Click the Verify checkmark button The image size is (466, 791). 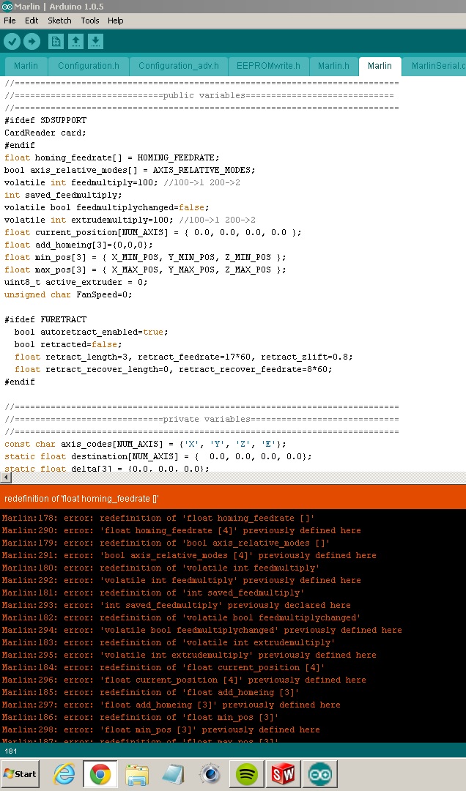point(12,42)
